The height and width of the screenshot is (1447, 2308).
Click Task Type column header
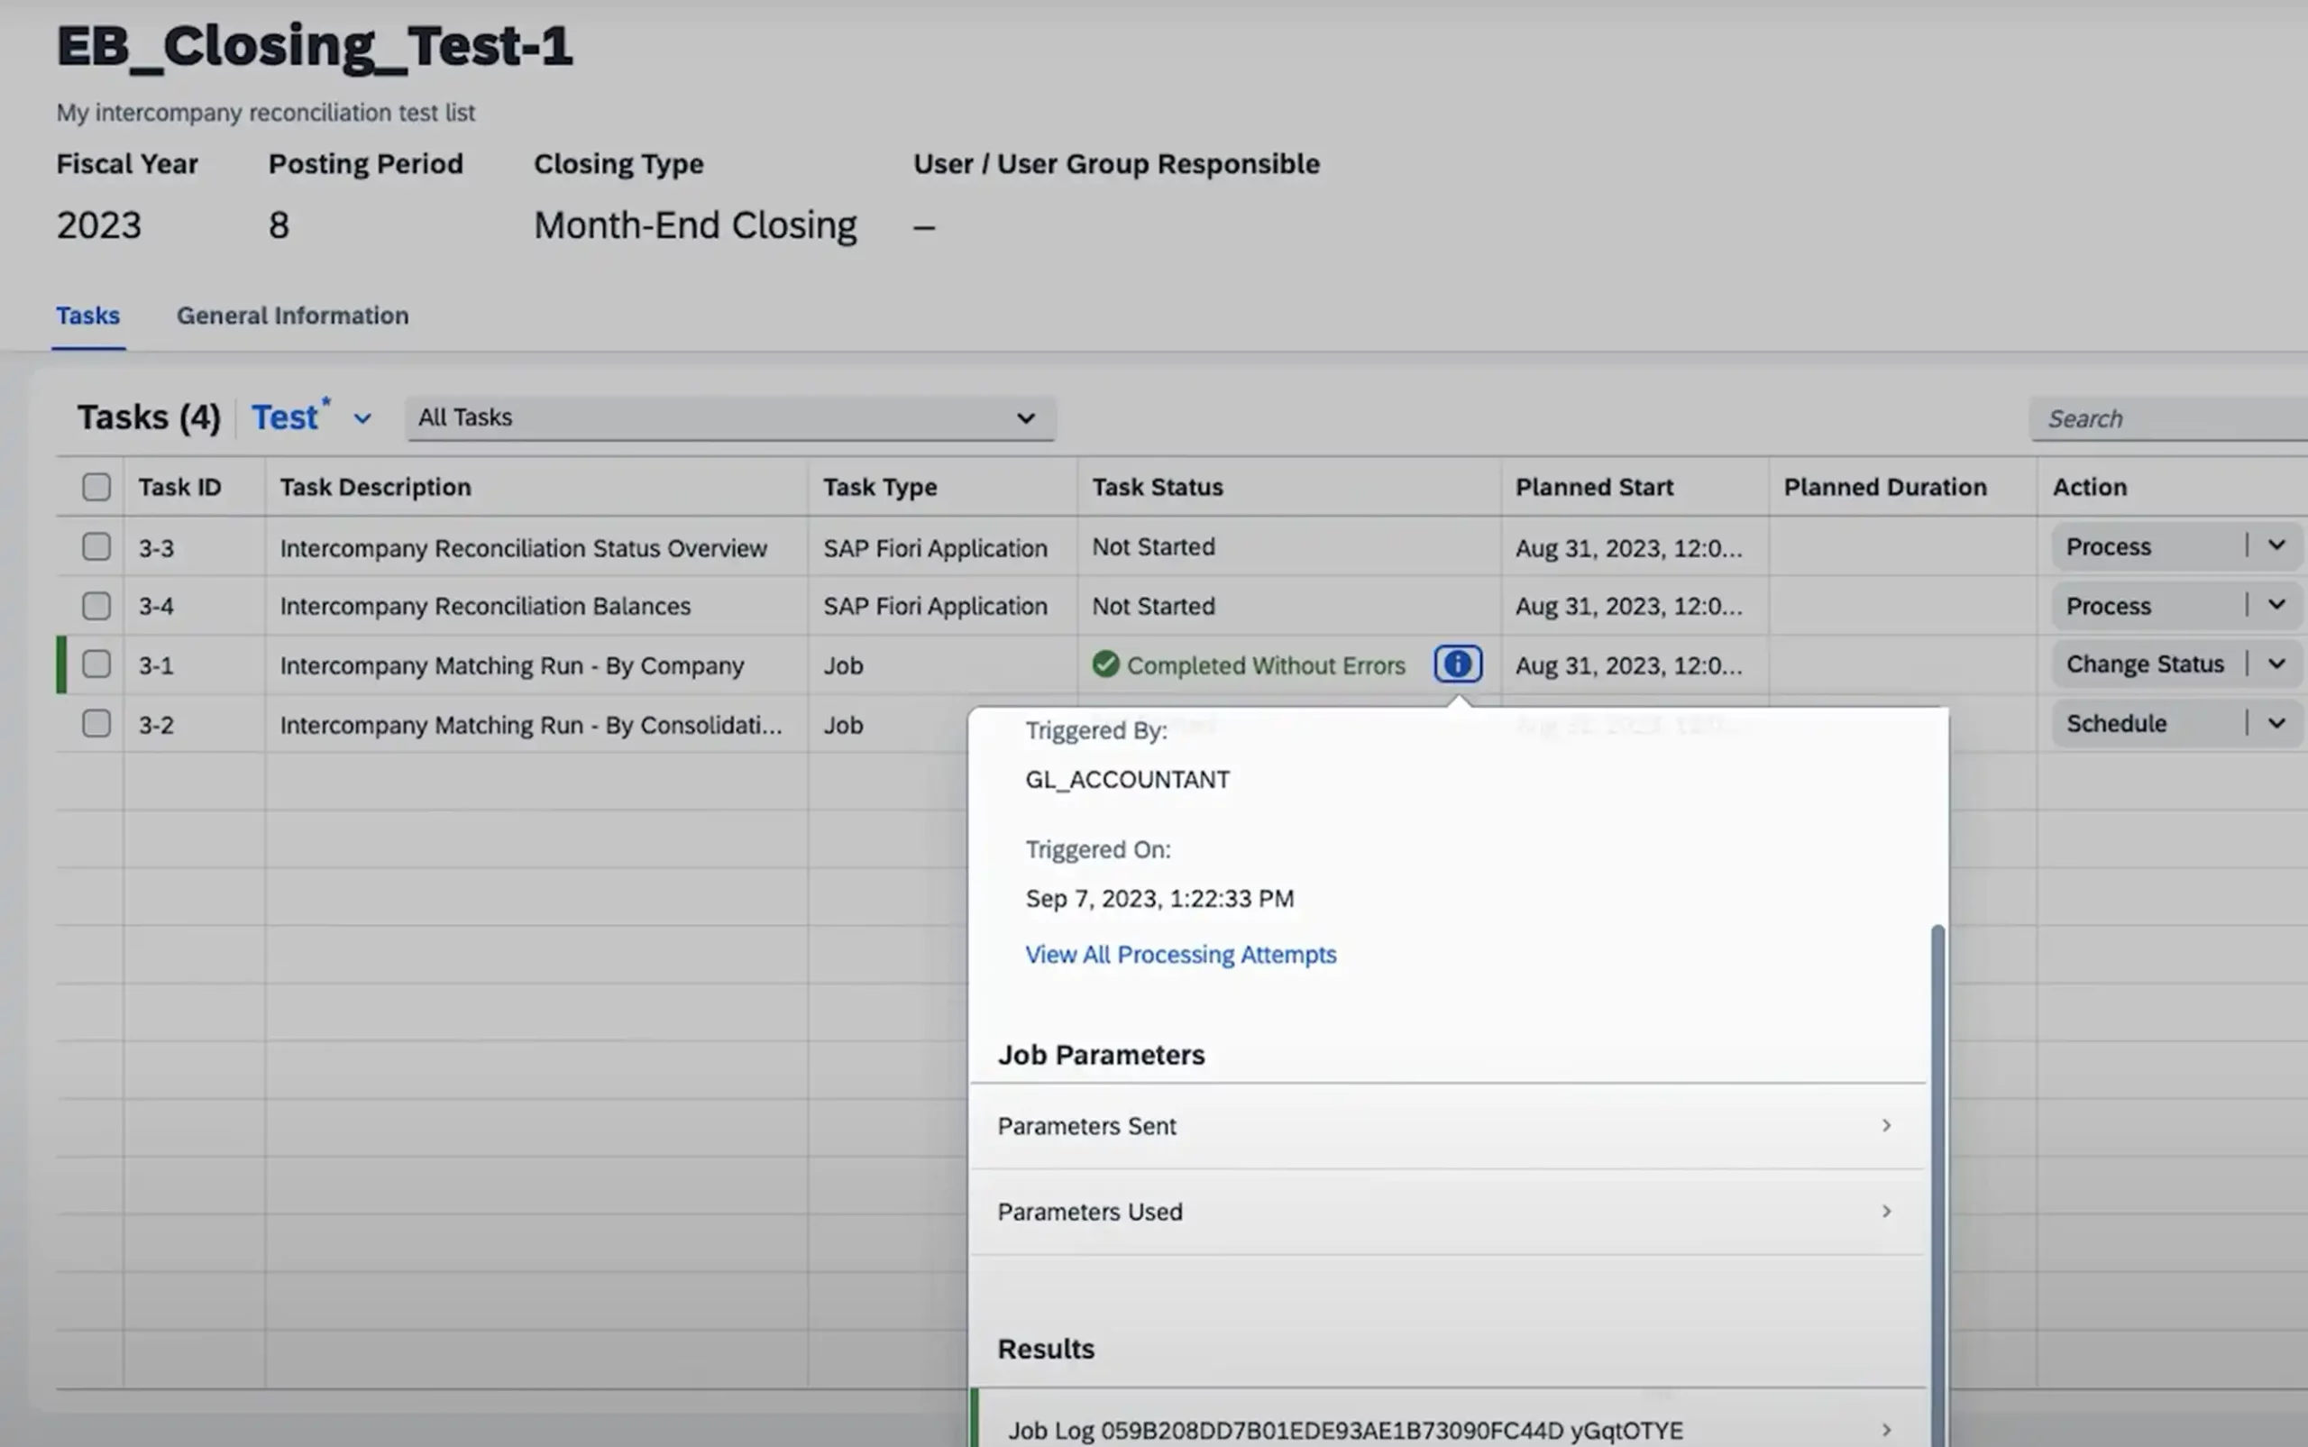point(880,487)
